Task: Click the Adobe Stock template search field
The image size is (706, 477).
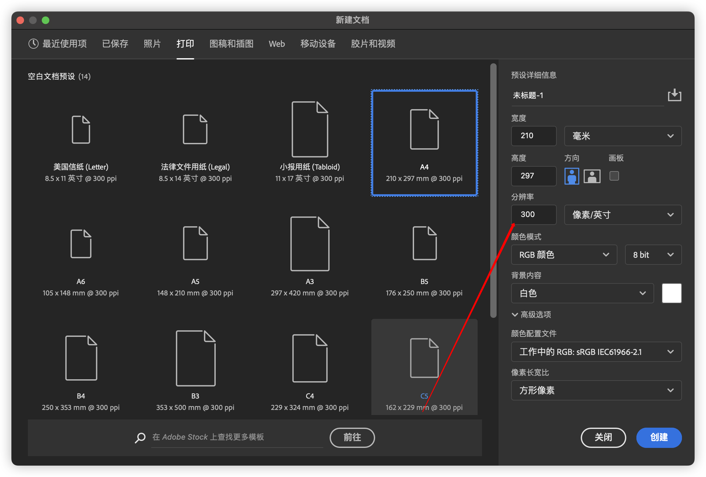Action: pos(237,437)
